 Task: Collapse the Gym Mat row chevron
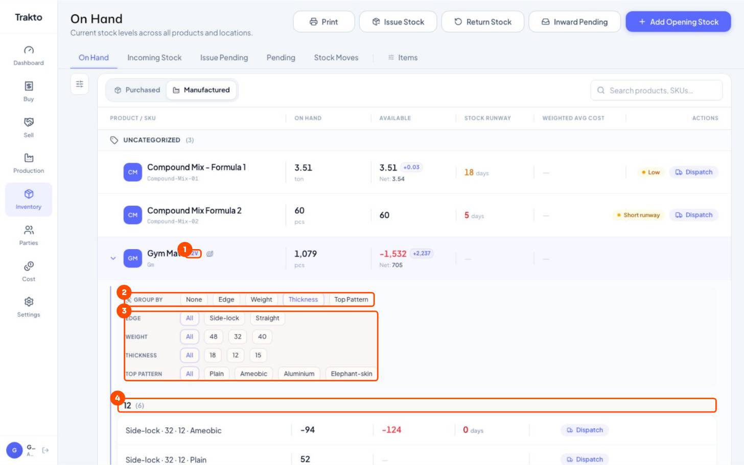113,258
